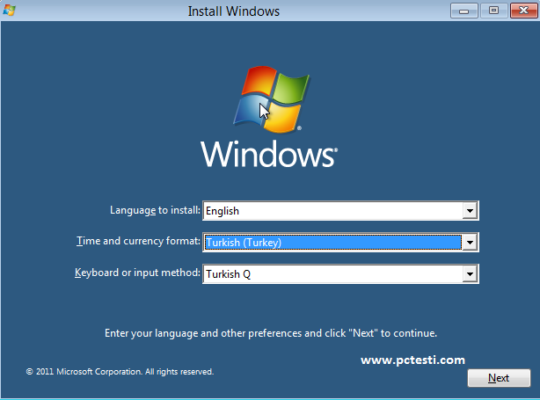The image size is (540, 400).
Task: Close the Install Windows window
Action: [523, 11]
